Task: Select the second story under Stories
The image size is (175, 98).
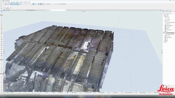Action: (168, 19)
